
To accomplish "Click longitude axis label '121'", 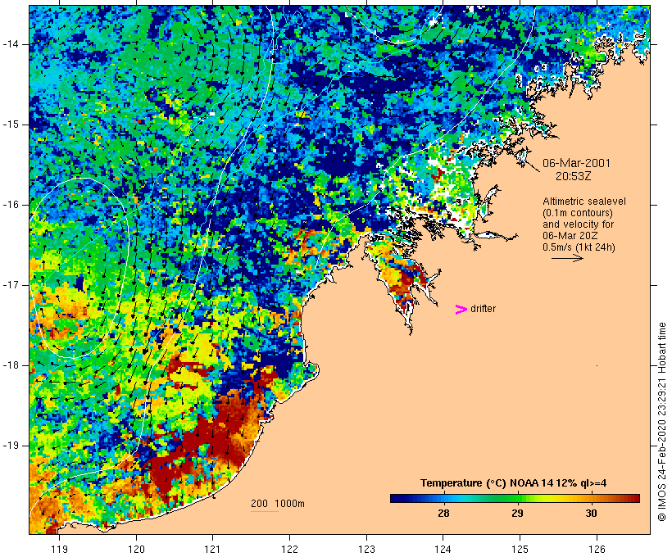I will (x=212, y=549).
